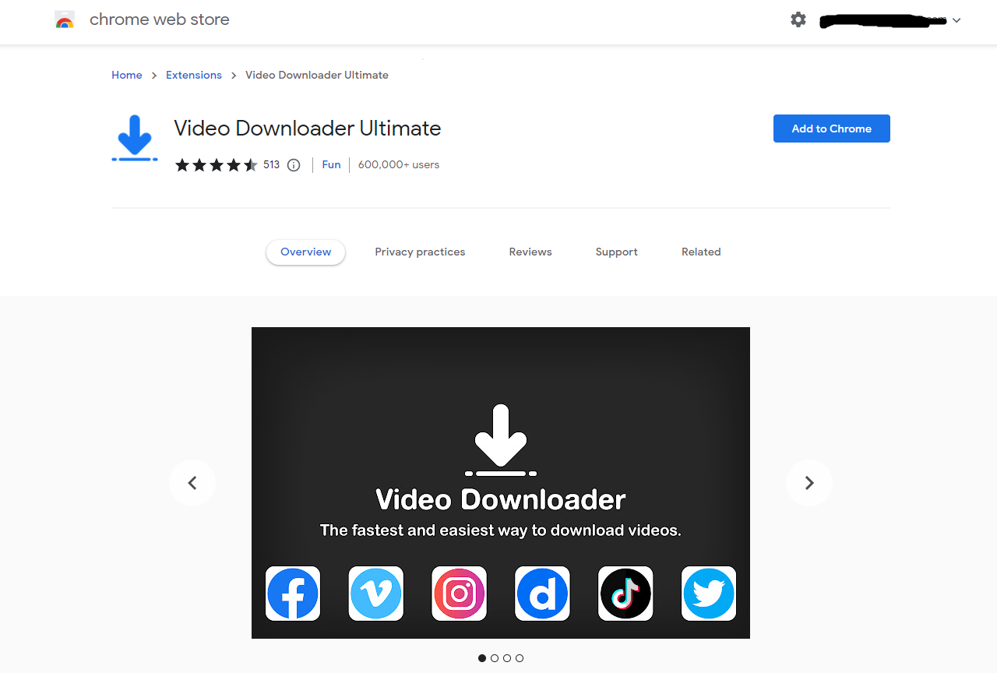The height and width of the screenshot is (673, 997).
Task: Click the TikTok icon in the preview
Action: pos(625,594)
